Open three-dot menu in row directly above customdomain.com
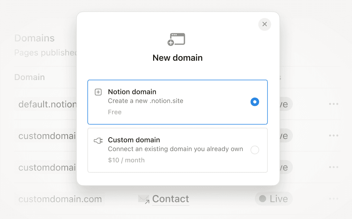Image resolution: width=352 pixels, height=219 pixels. click(x=333, y=167)
